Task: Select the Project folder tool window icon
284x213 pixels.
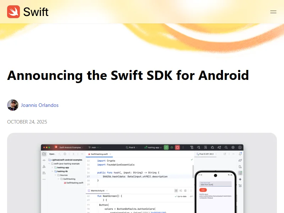Action: 44,154
